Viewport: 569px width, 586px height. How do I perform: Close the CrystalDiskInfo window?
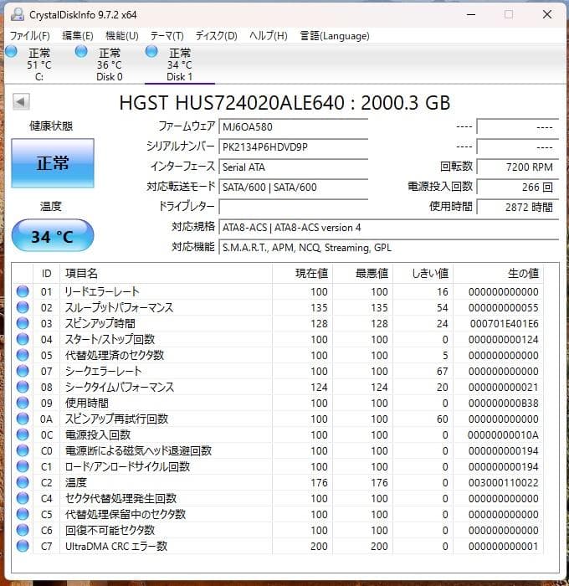(547, 14)
